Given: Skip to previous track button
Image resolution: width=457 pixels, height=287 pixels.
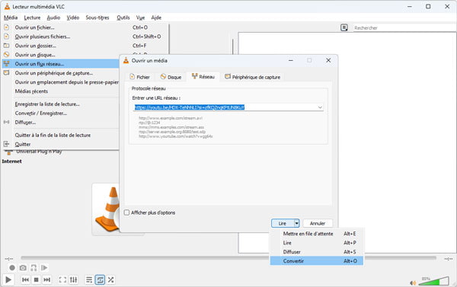Looking at the screenshot, I should [x=25, y=279].
